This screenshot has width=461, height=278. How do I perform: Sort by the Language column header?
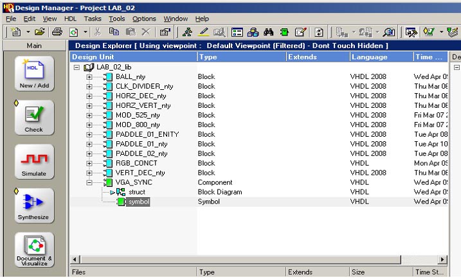click(x=382, y=57)
